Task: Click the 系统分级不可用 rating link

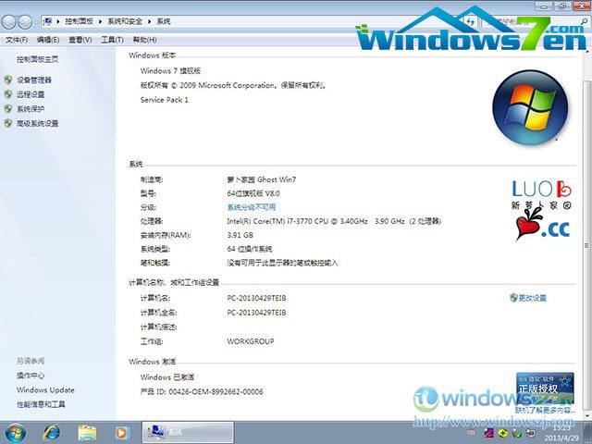Action: [x=251, y=207]
